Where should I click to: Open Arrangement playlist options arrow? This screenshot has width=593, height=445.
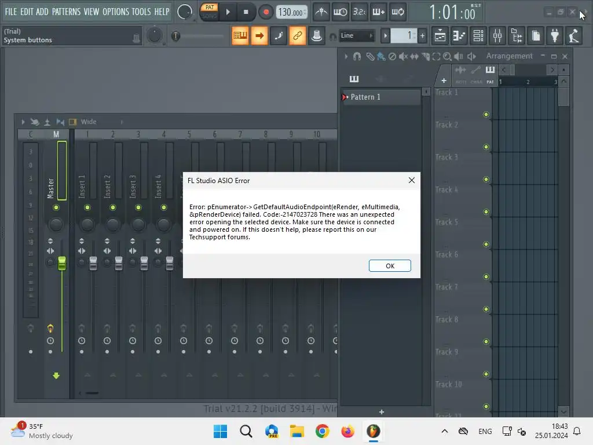click(x=346, y=56)
